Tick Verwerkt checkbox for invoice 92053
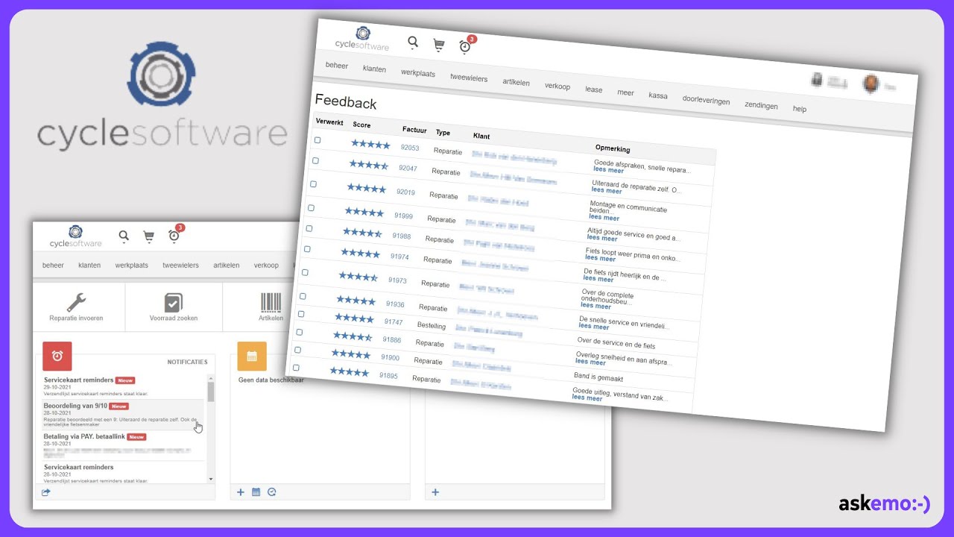Image resolution: width=954 pixels, height=537 pixels. pos(318,140)
